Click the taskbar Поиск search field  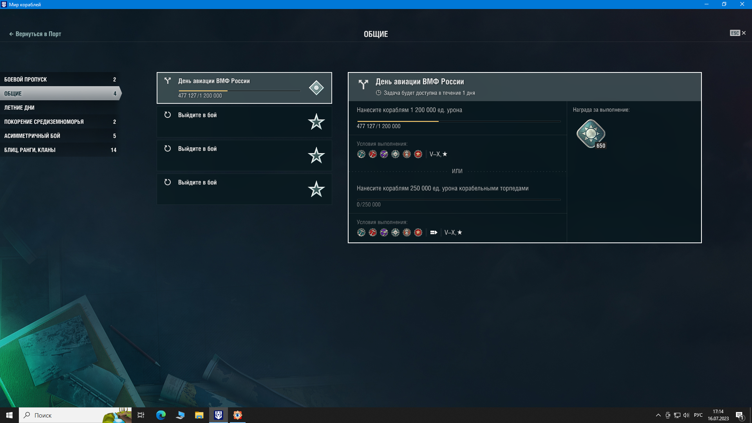(75, 415)
